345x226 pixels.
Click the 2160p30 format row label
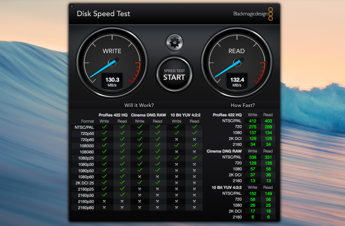(86, 195)
